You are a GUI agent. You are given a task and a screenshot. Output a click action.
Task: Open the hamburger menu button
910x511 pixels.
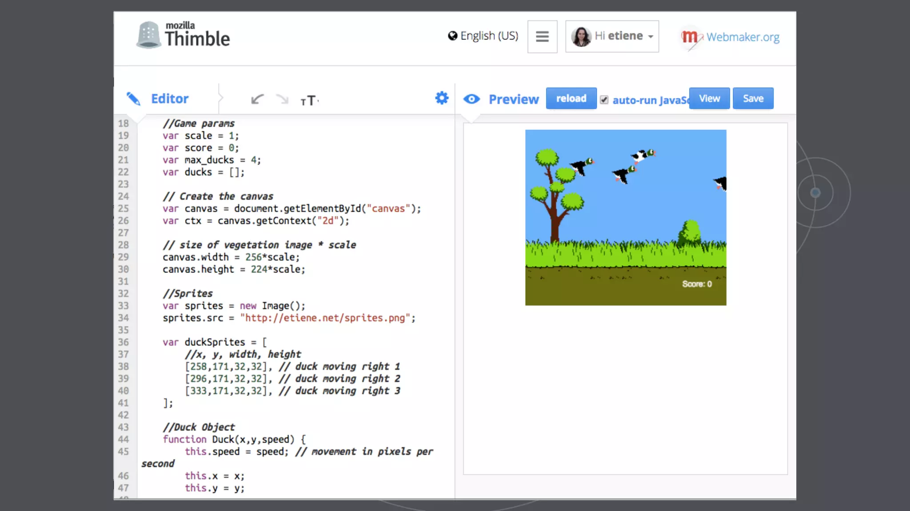pos(542,36)
